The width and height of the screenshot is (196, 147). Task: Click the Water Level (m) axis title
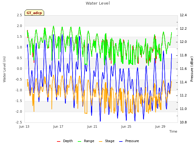[x=4, y=69]
